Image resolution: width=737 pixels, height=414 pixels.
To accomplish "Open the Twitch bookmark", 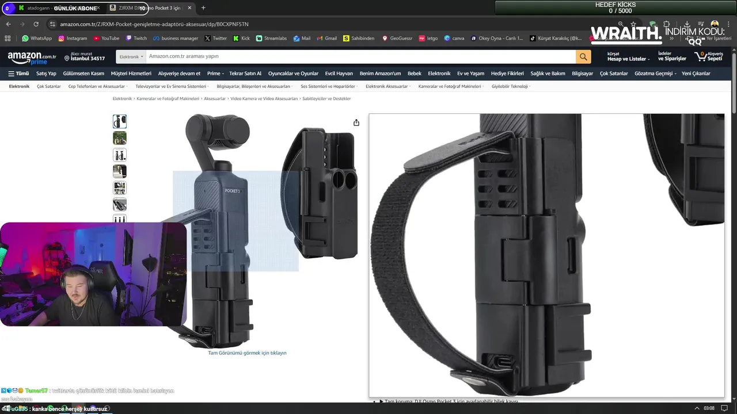I will pos(136,39).
